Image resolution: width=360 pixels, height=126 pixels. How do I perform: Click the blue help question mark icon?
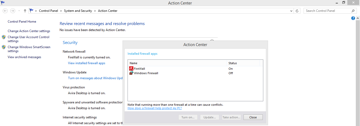353,18
